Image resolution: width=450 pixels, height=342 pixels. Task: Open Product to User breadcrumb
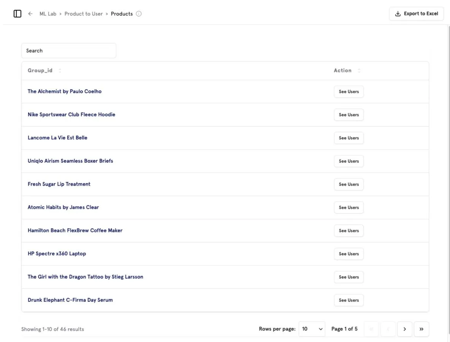click(84, 14)
